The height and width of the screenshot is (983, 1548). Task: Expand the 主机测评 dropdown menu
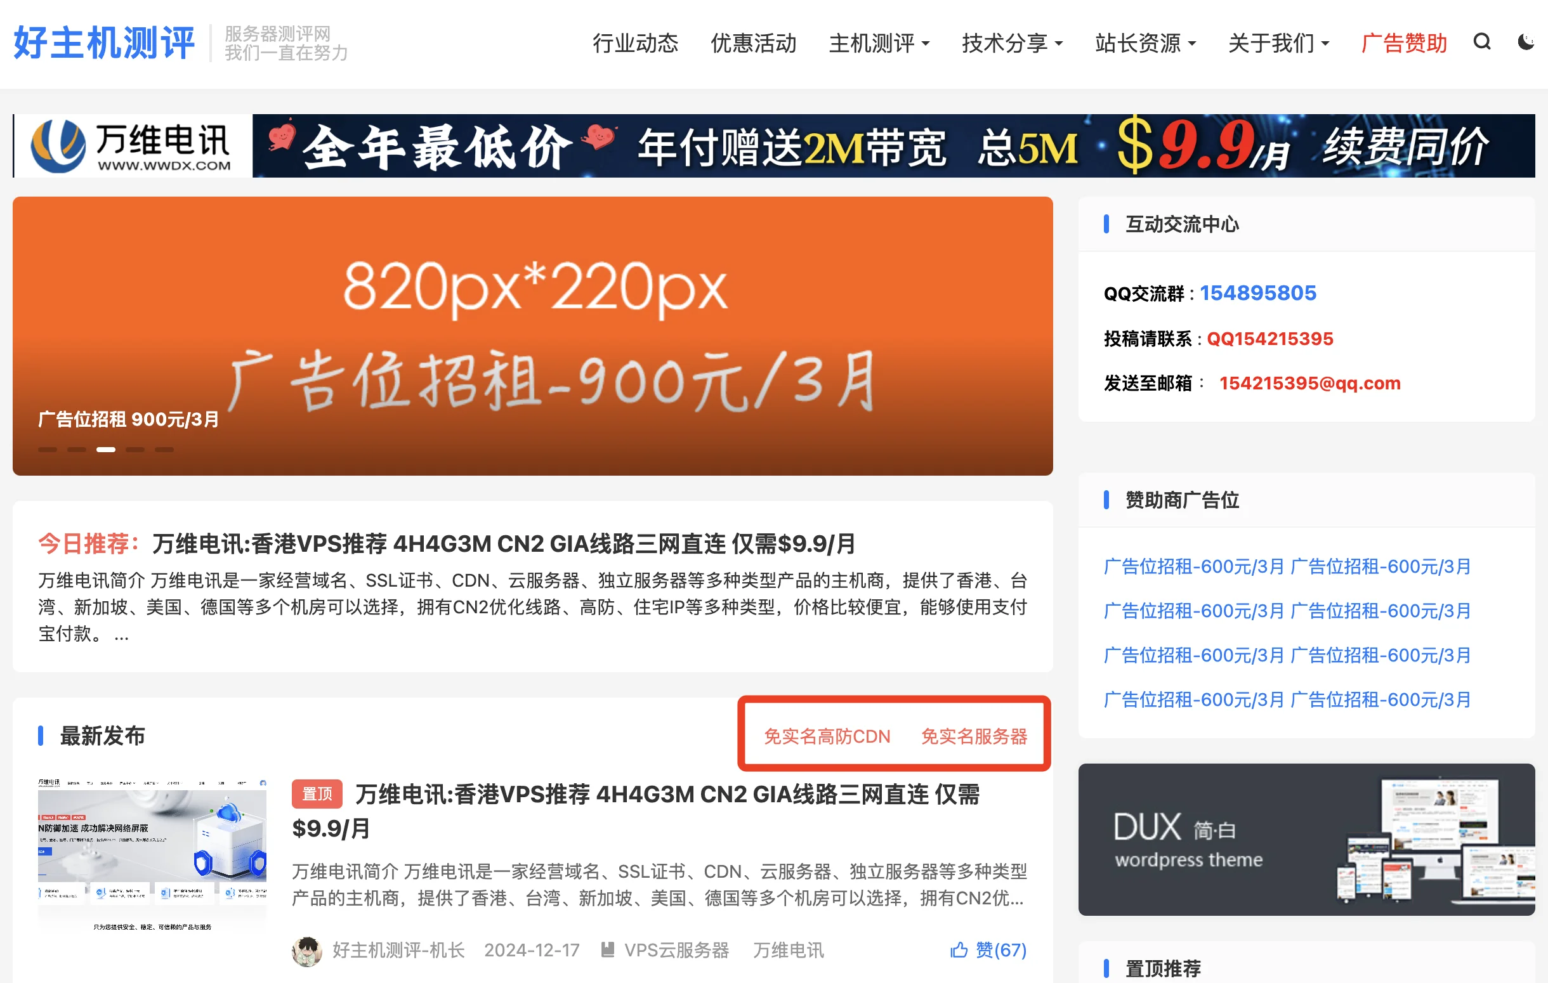point(879,43)
